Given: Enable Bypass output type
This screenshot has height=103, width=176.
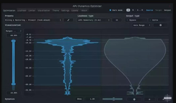Looking at the screenshot, I should tap(136, 20).
